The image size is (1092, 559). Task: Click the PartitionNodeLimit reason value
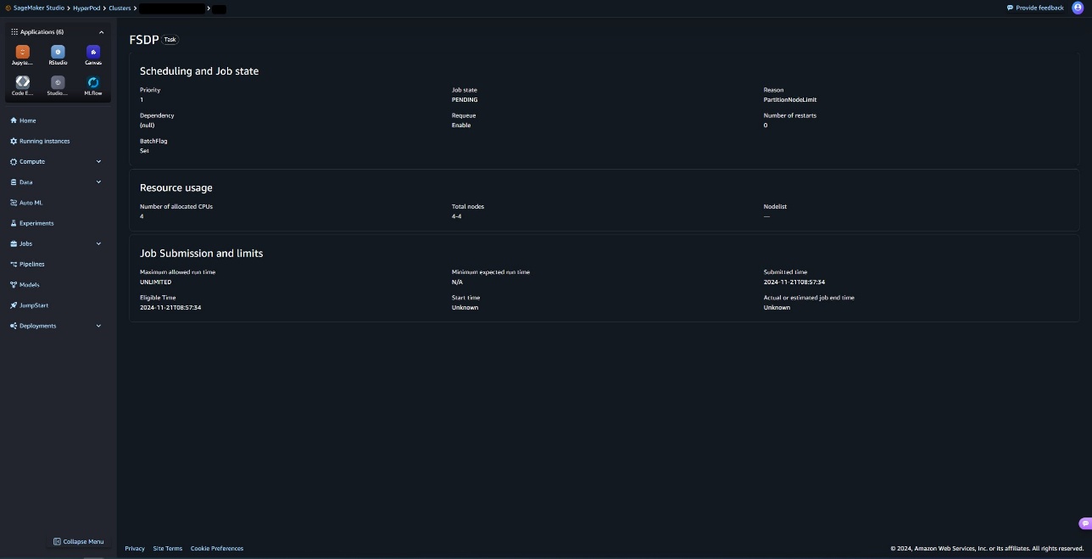click(x=790, y=100)
